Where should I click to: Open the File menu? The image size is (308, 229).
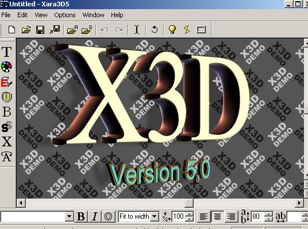coord(6,15)
